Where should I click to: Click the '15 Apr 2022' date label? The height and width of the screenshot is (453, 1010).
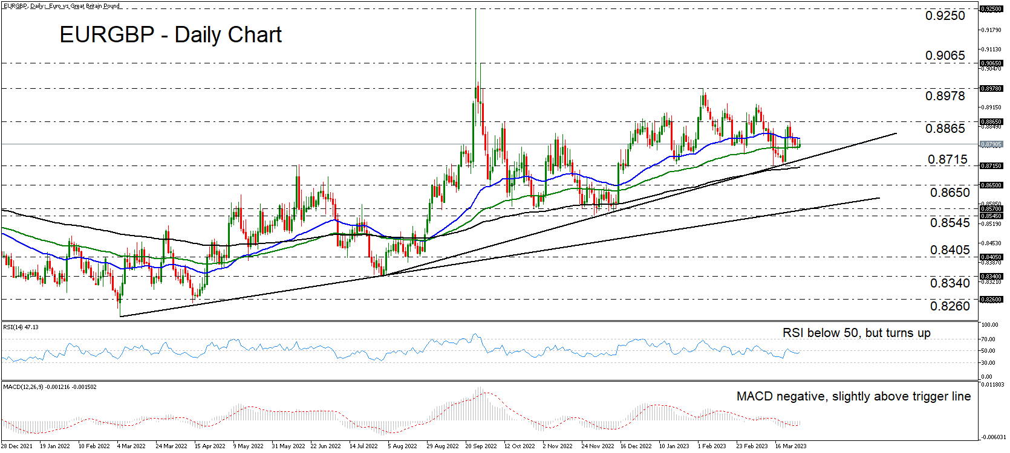pyautogui.click(x=210, y=446)
